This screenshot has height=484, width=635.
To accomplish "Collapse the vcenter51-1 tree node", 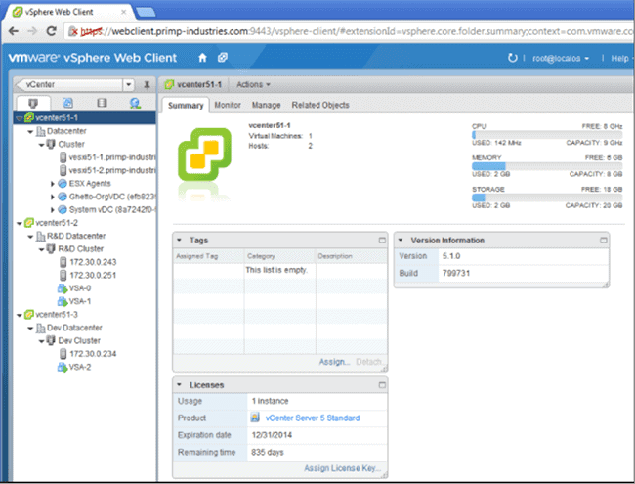I will (19, 118).
